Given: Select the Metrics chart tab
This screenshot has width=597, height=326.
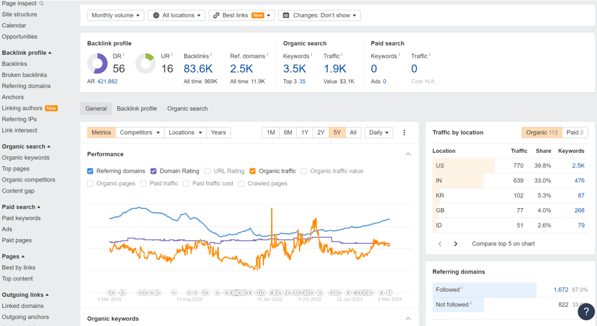Looking at the screenshot, I should [x=101, y=132].
